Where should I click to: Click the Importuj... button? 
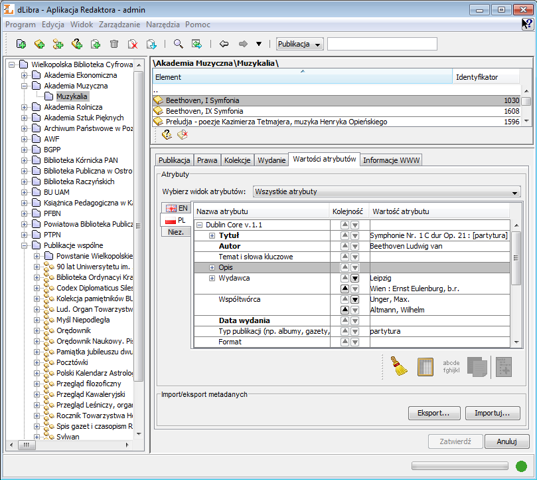pos(493,413)
